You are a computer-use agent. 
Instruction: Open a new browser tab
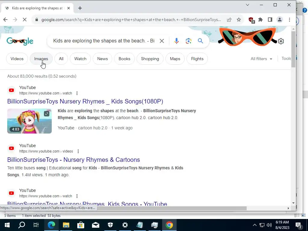click(x=80, y=8)
